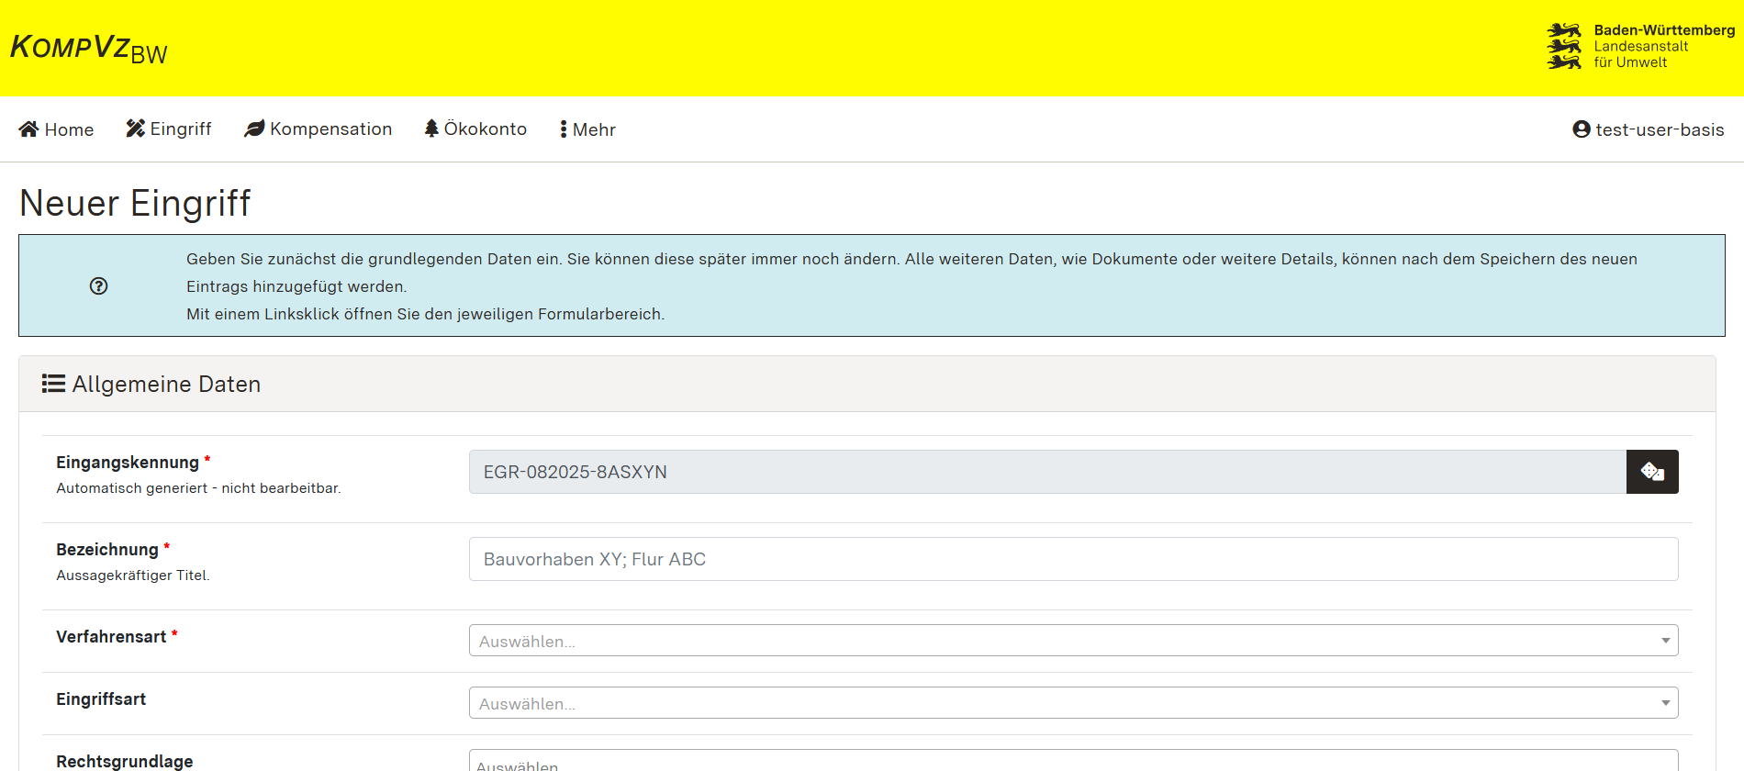Image resolution: width=1744 pixels, height=771 pixels.
Task: Click the Mehr three-dots icon
Action: (x=564, y=129)
